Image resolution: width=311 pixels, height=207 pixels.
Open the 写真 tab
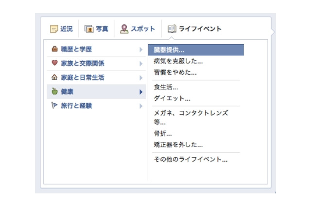point(96,29)
